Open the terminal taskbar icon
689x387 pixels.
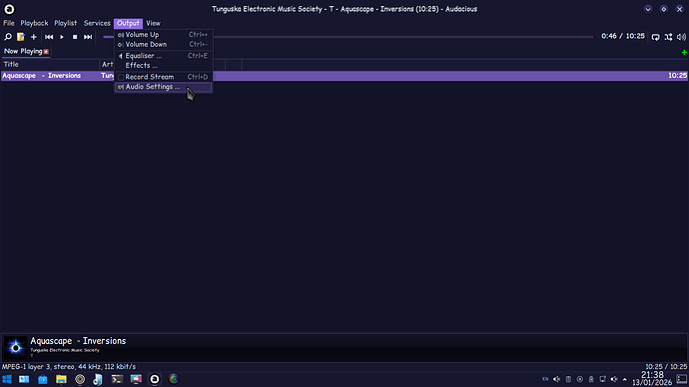117,379
